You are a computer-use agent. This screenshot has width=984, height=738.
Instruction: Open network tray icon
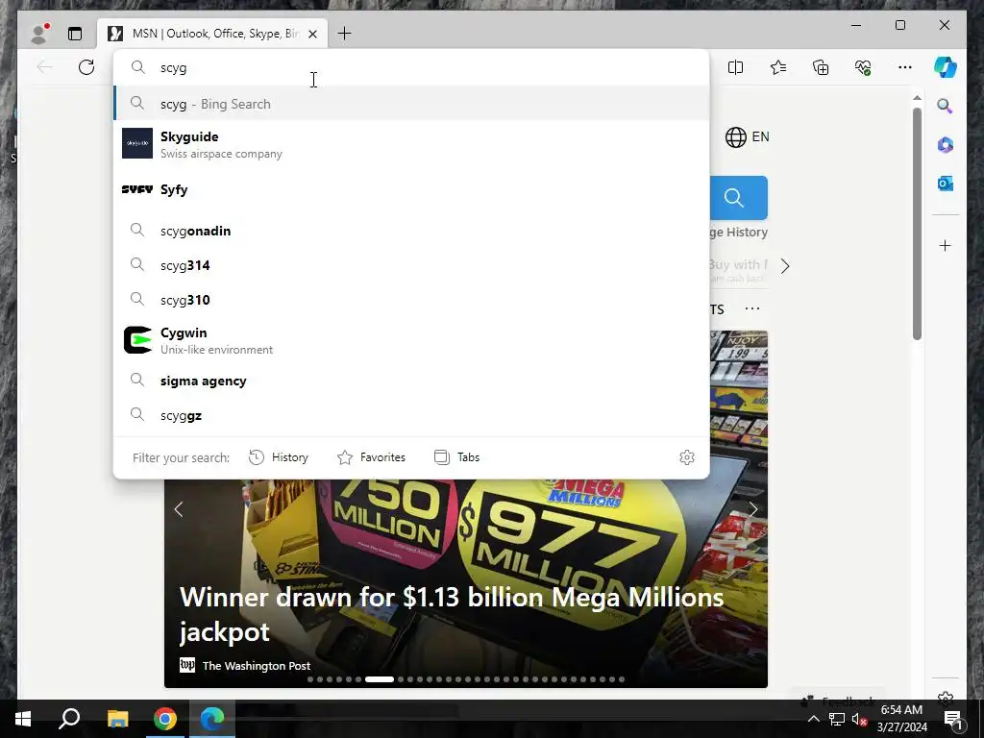837,719
